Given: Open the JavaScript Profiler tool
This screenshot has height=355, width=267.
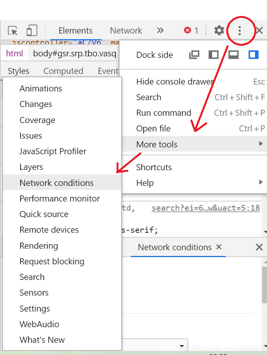Looking at the screenshot, I should [x=62, y=151].
